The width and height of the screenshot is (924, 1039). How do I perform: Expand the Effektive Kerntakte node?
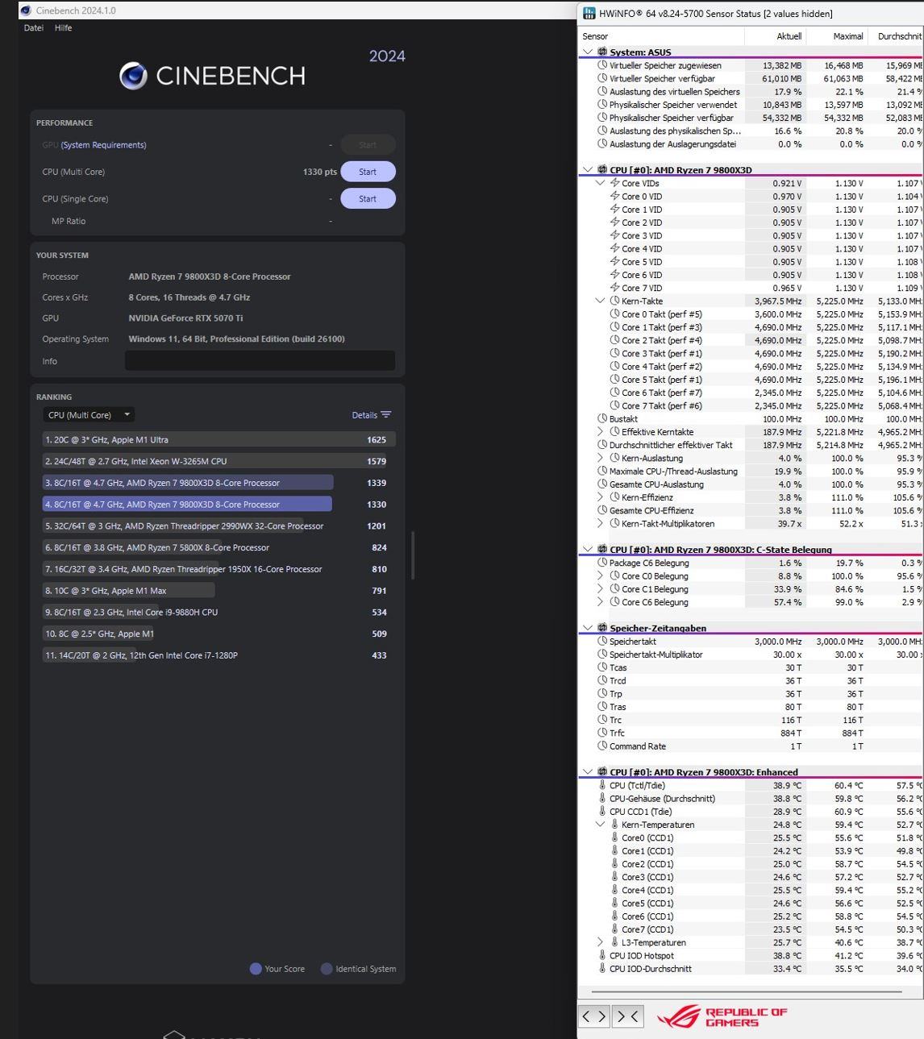pyautogui.click(x=600, y=432)
